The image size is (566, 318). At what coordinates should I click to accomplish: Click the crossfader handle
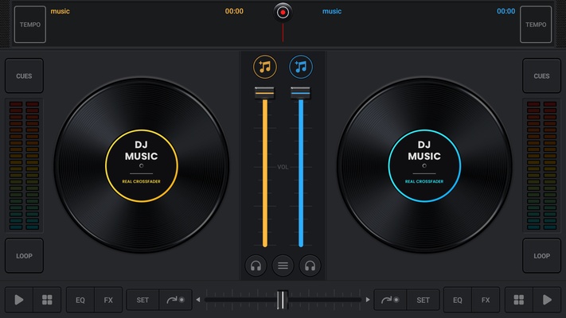(x=283, y=300)
